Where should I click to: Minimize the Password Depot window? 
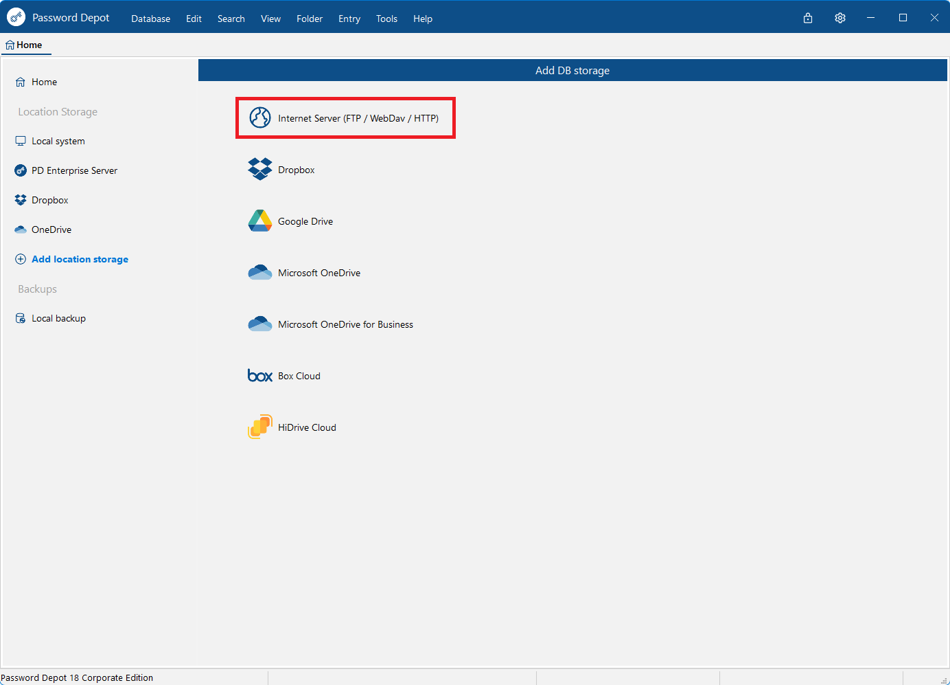click(x=870, y=18)
